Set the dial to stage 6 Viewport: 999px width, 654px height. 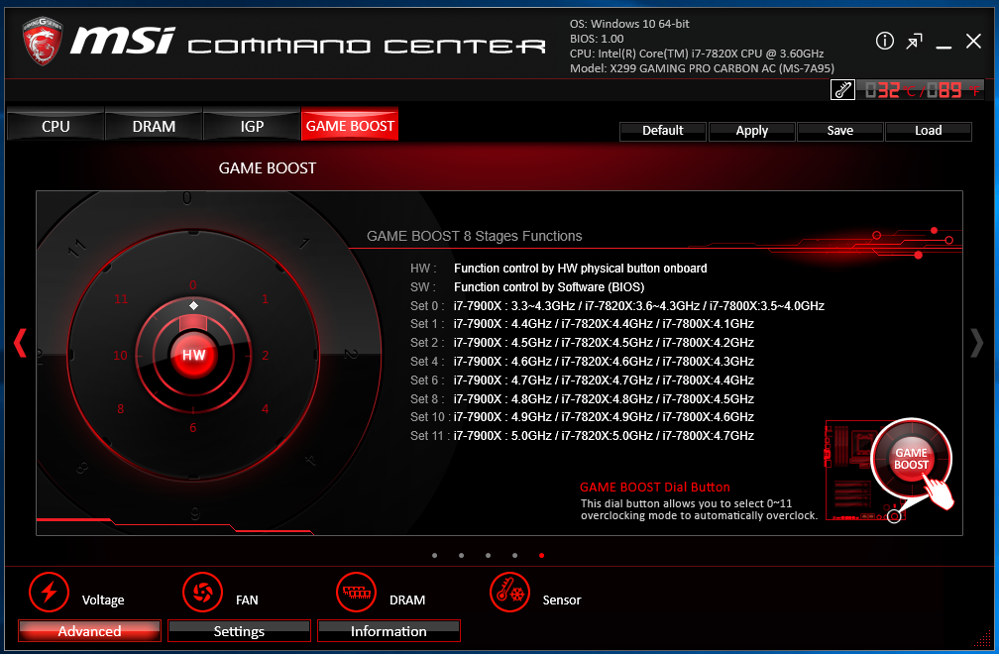point(193,428)
